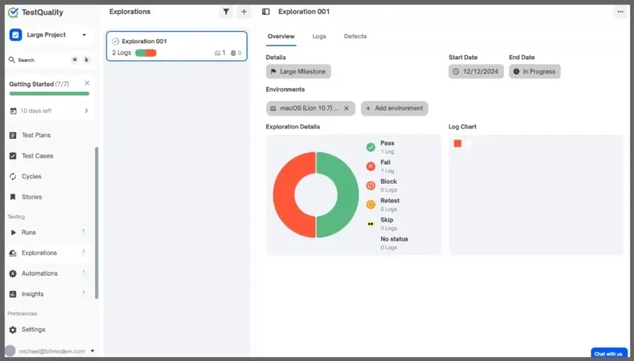Click the user avatar icon

(10, 350)
